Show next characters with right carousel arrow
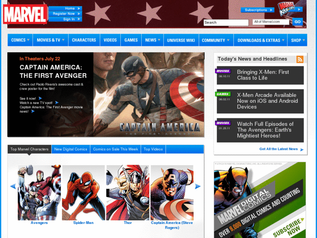Image resolution: width=317 pixels, height=238 pixels. point(198,186)
